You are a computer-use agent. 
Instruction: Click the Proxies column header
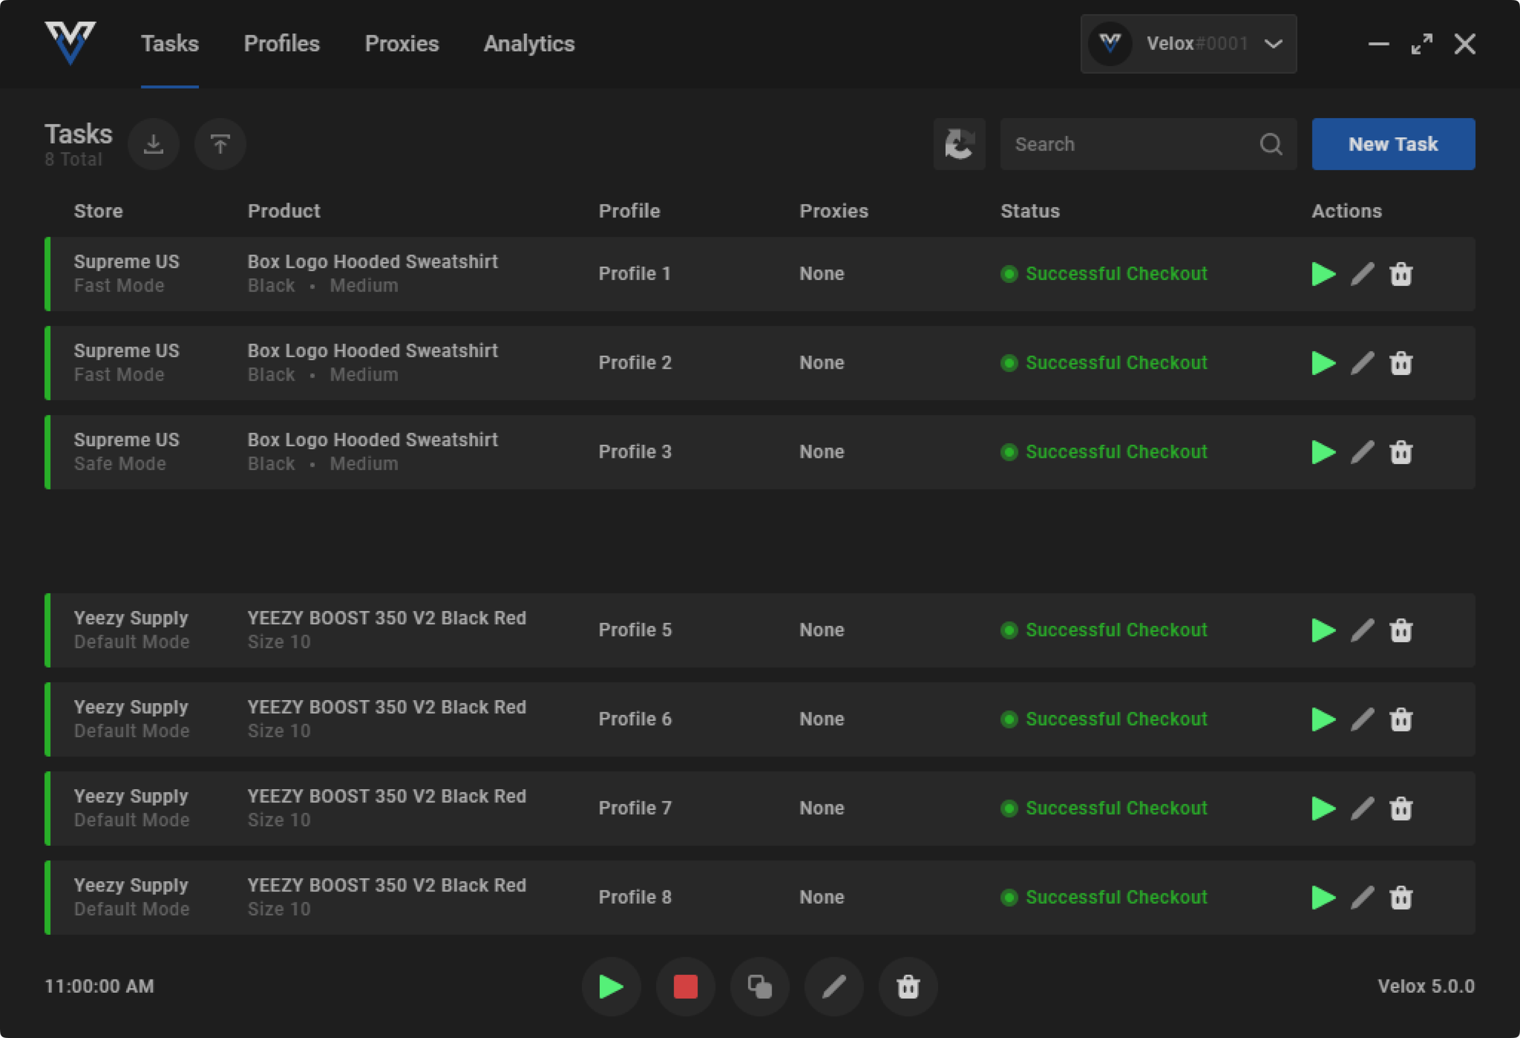[x=834, y=211]
